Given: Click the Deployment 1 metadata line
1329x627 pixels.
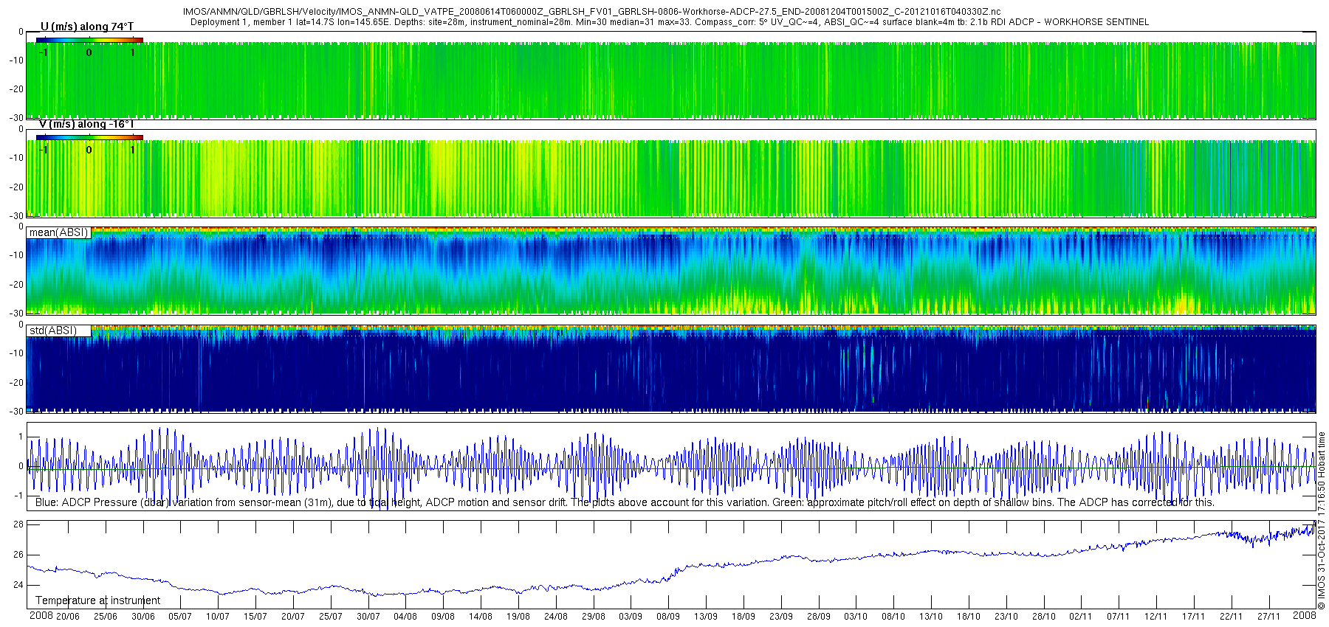Looking at the screenshot, I should point(669,22).
